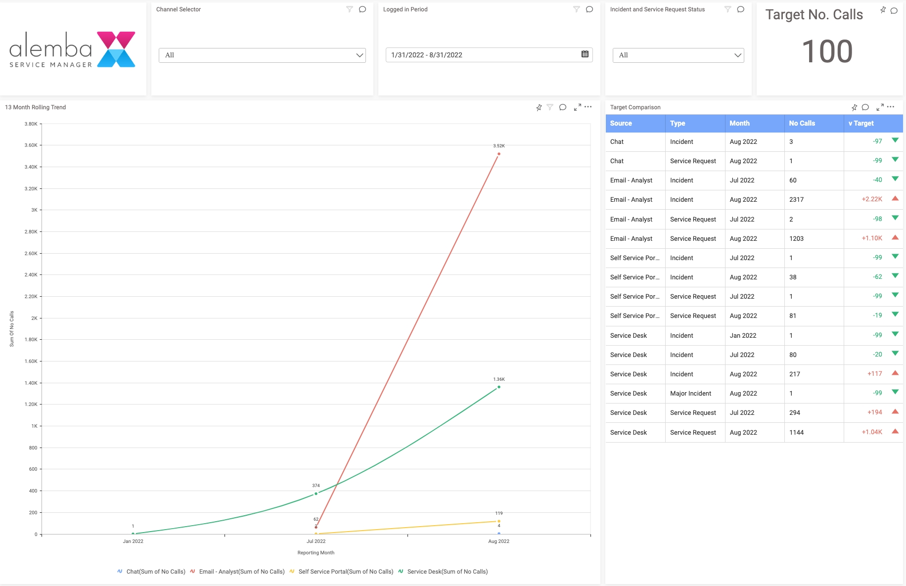Open Incident and Service Request Status dropdown
906x586 pixels.
pos(678,55)
